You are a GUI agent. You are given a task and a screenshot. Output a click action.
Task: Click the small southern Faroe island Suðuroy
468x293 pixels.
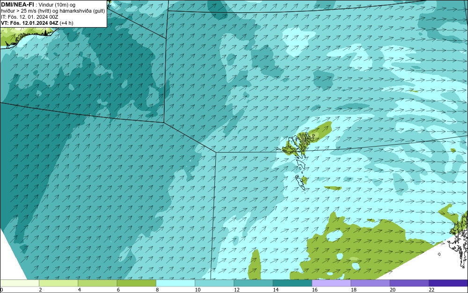[300, 182]
